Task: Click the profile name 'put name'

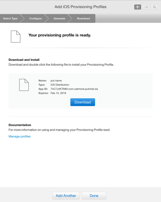Action: click(56, 81)
